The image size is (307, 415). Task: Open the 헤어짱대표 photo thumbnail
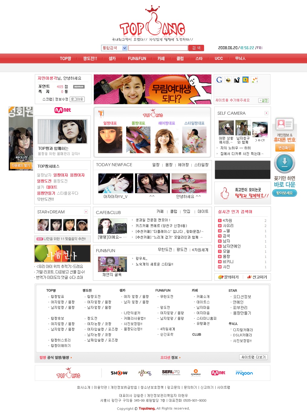point(167,140)
